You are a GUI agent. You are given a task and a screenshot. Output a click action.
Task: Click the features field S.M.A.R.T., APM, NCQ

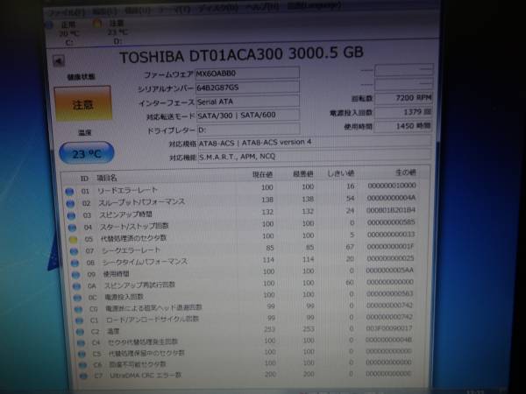click(x=315, y=156)
